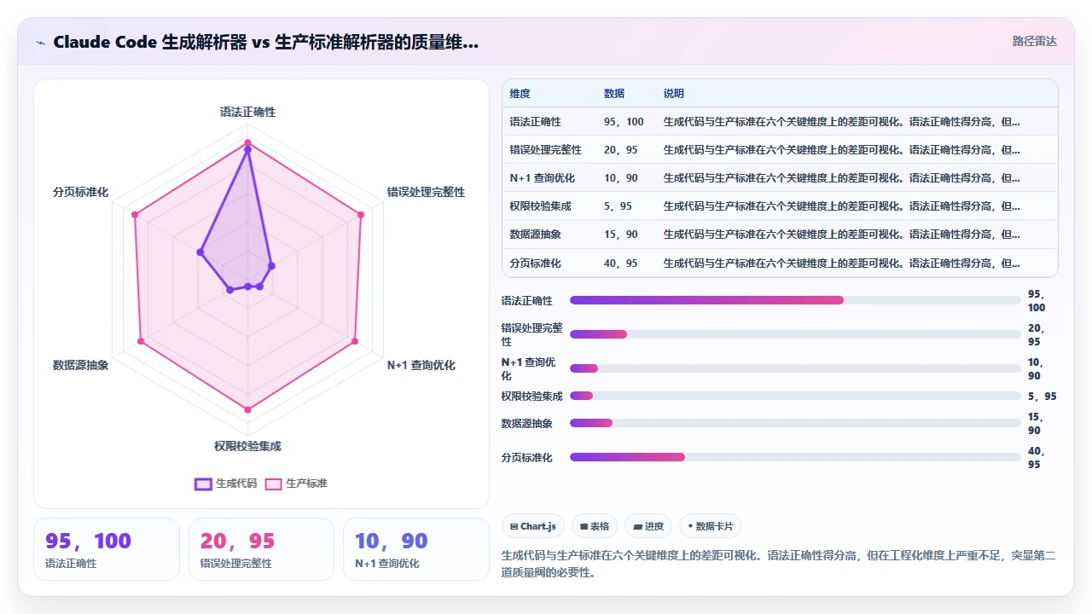Click the N+1 查询优化 radar axis label

[421, 365]
